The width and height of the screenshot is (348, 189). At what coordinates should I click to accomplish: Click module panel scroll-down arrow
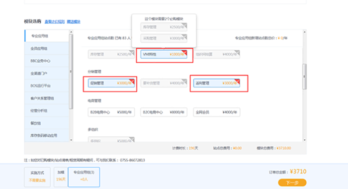coord(304,140)
